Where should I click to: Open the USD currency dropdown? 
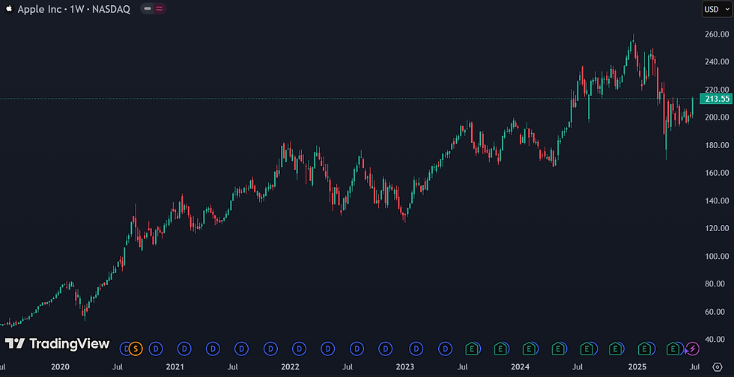718,10
